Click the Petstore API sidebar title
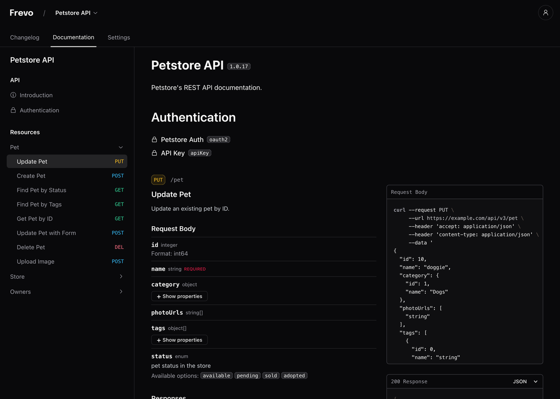 (x=32, y=60)
